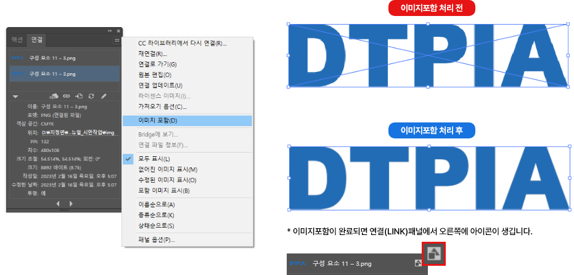This screenshot has width=574, height=275.
Task: Click the DTPIA thumbnail of the highlighted link row
Action: click(17, 74)
